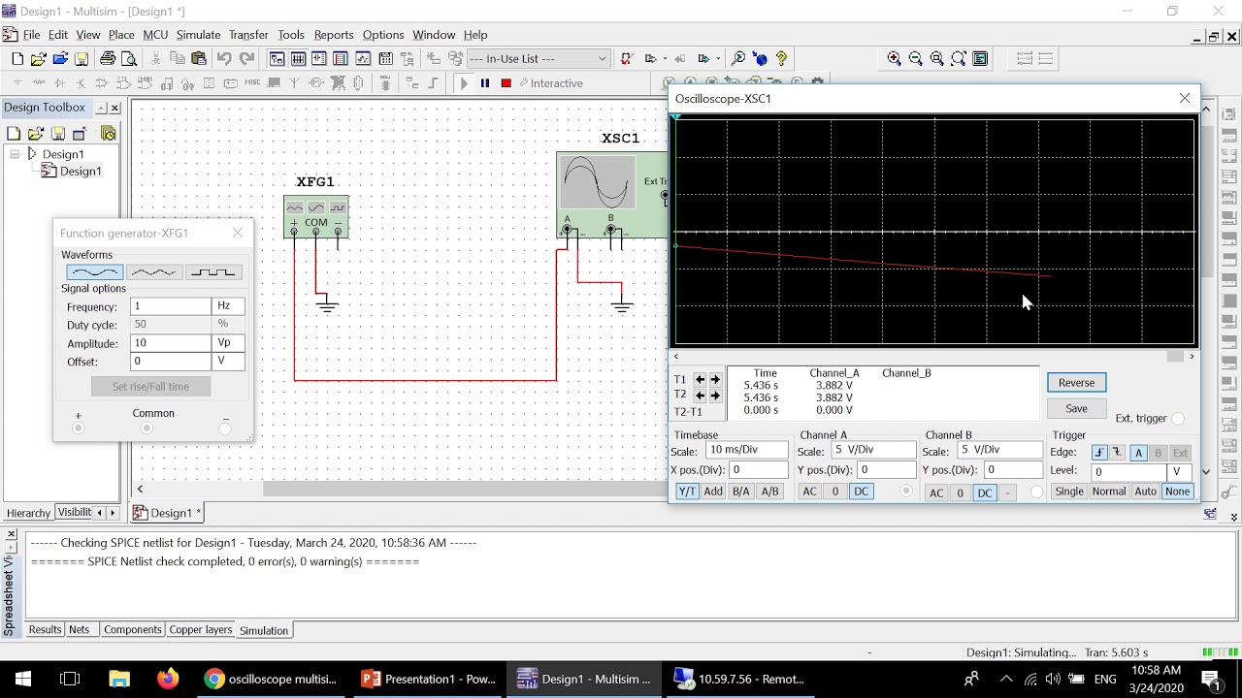Viewport: 1242px width, 698px height.
Task: Place a basic resistor component
Action: pyautogui.click(x=39, y=83)
